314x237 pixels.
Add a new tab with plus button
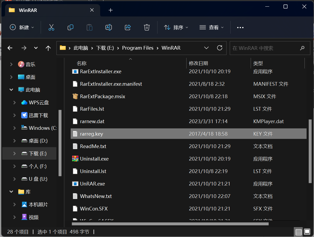[x=110, y=10]
